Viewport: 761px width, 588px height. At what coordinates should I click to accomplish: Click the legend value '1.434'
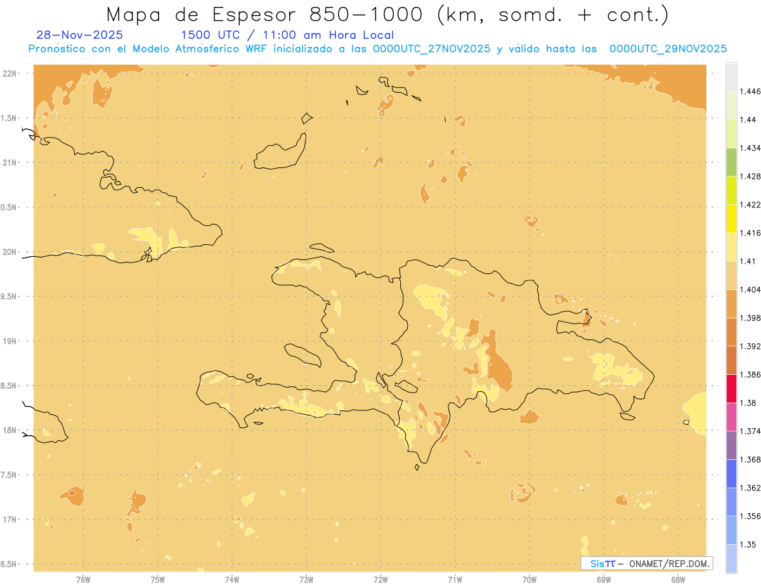[750, 148]
